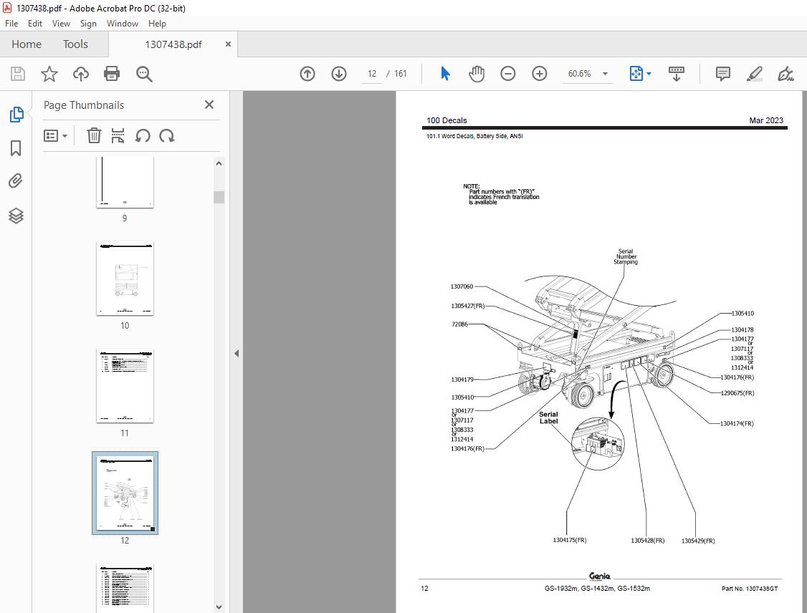Open the Bookmarks panel
Screen dimensions: 807x613
pyautogui.click(x=16, y=148)
